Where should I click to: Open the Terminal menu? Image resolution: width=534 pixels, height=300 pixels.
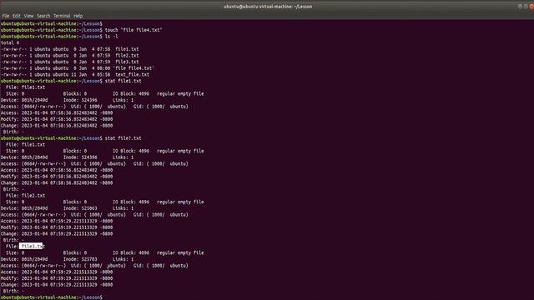click(x=62, y=16)
